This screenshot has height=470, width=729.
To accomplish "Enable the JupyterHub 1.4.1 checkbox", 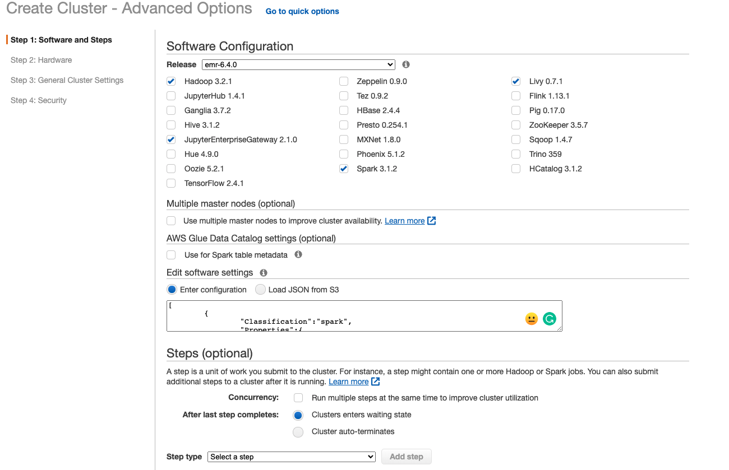I will click(171, 96).
